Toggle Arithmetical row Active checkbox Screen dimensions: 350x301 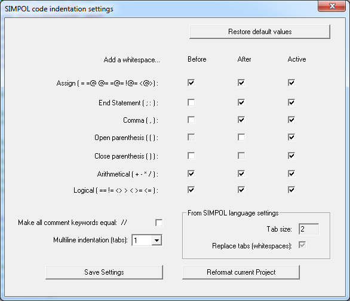291,174
